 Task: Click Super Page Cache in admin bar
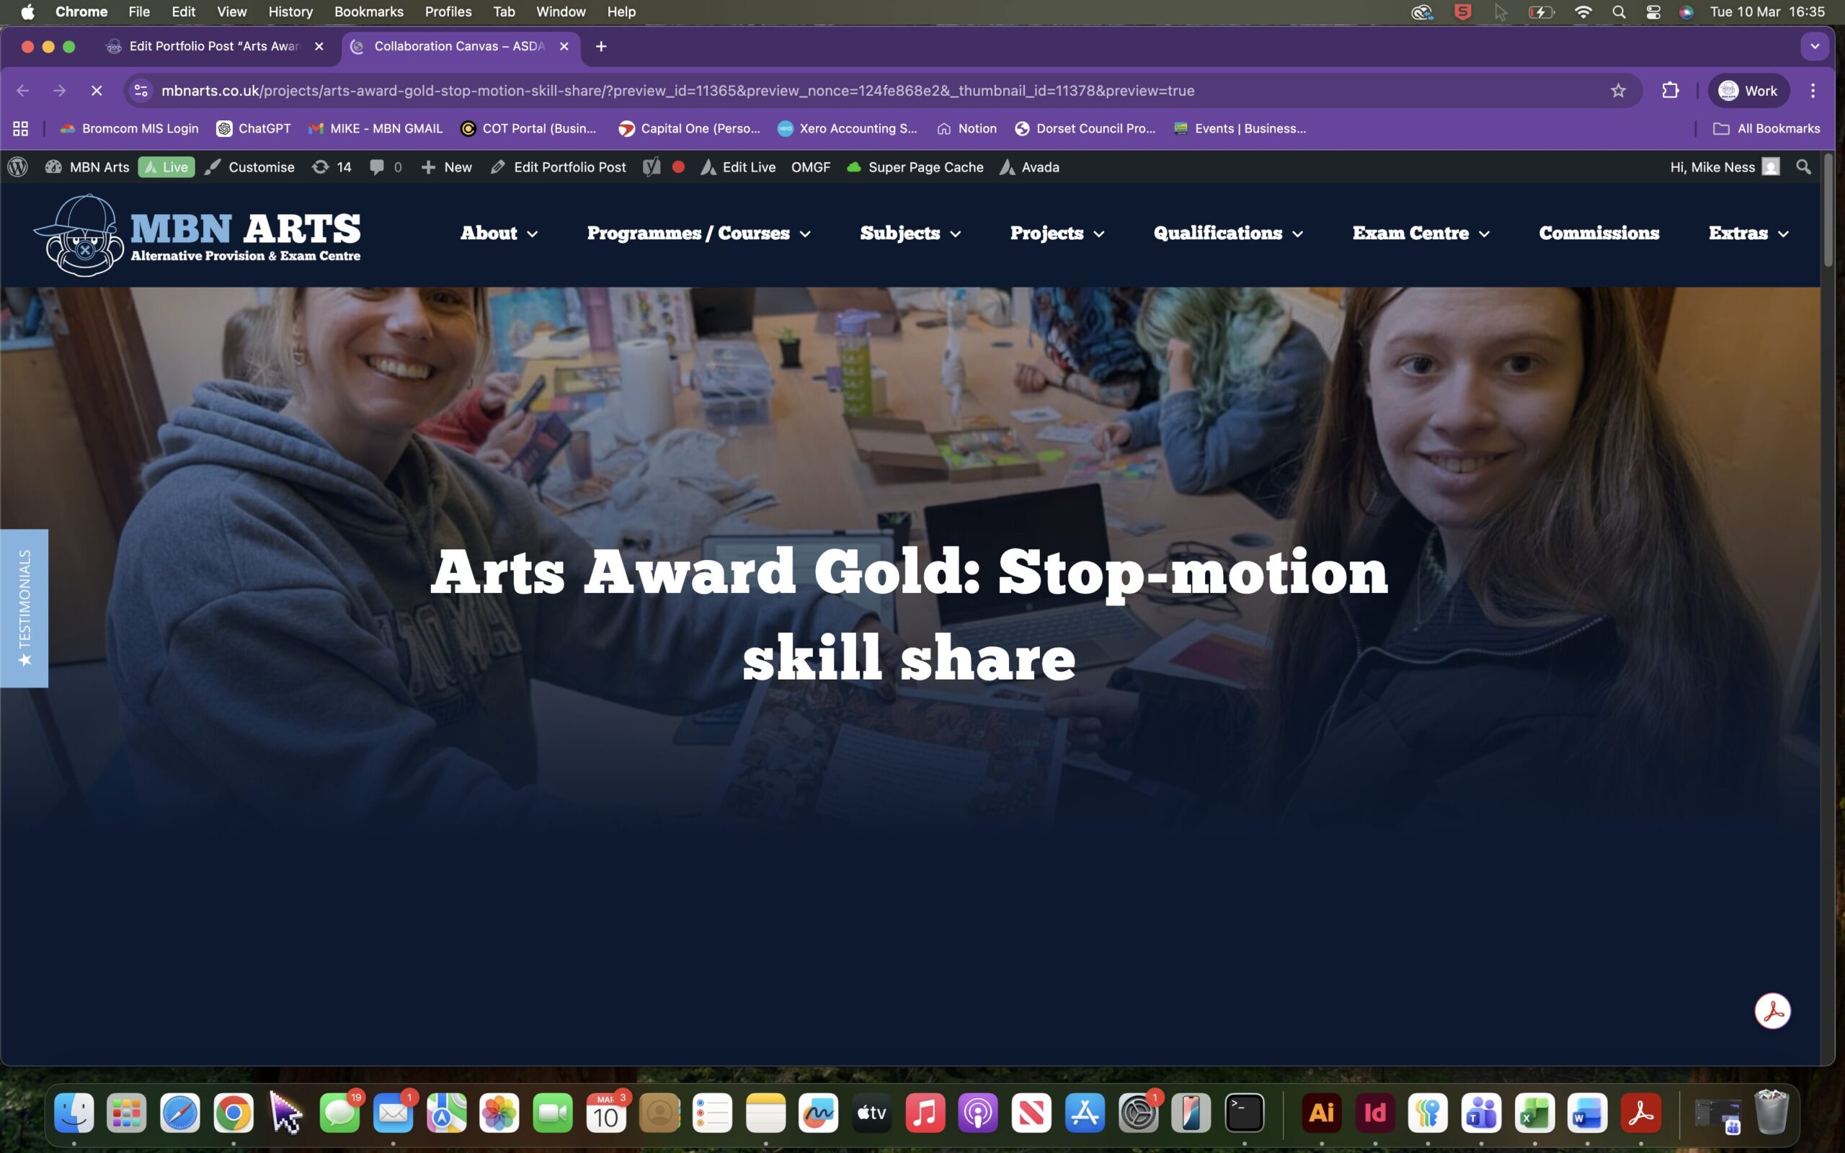(x=915, y=167)
